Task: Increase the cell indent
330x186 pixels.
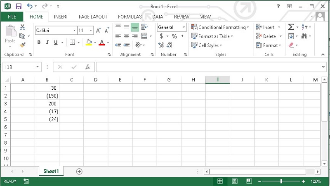Action: pos(127,45)
